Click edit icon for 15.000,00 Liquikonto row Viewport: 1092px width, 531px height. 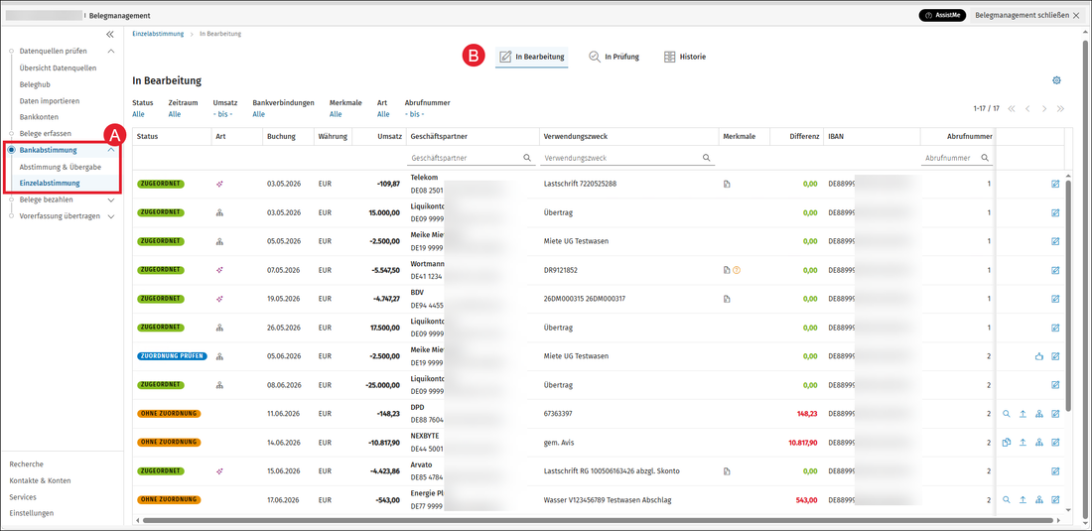1055,212
